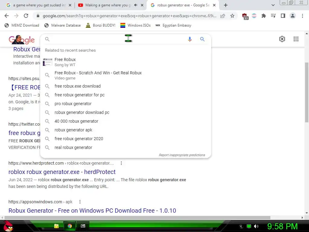Click the address bar URL
This screenshot has height=232, width=309.
129,16
